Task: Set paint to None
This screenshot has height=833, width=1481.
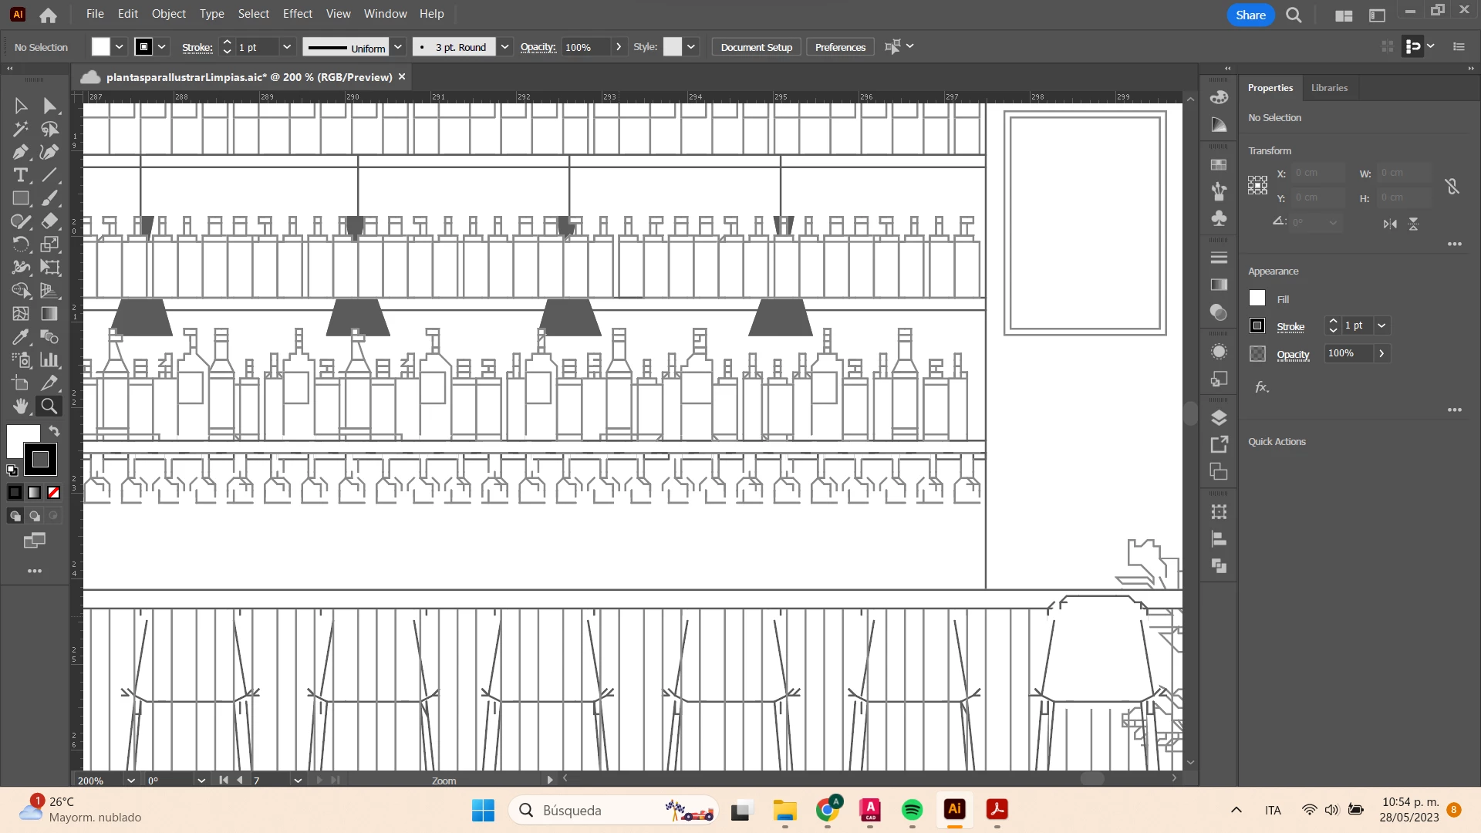Action: pyautogui.click(x=53, y=492)
